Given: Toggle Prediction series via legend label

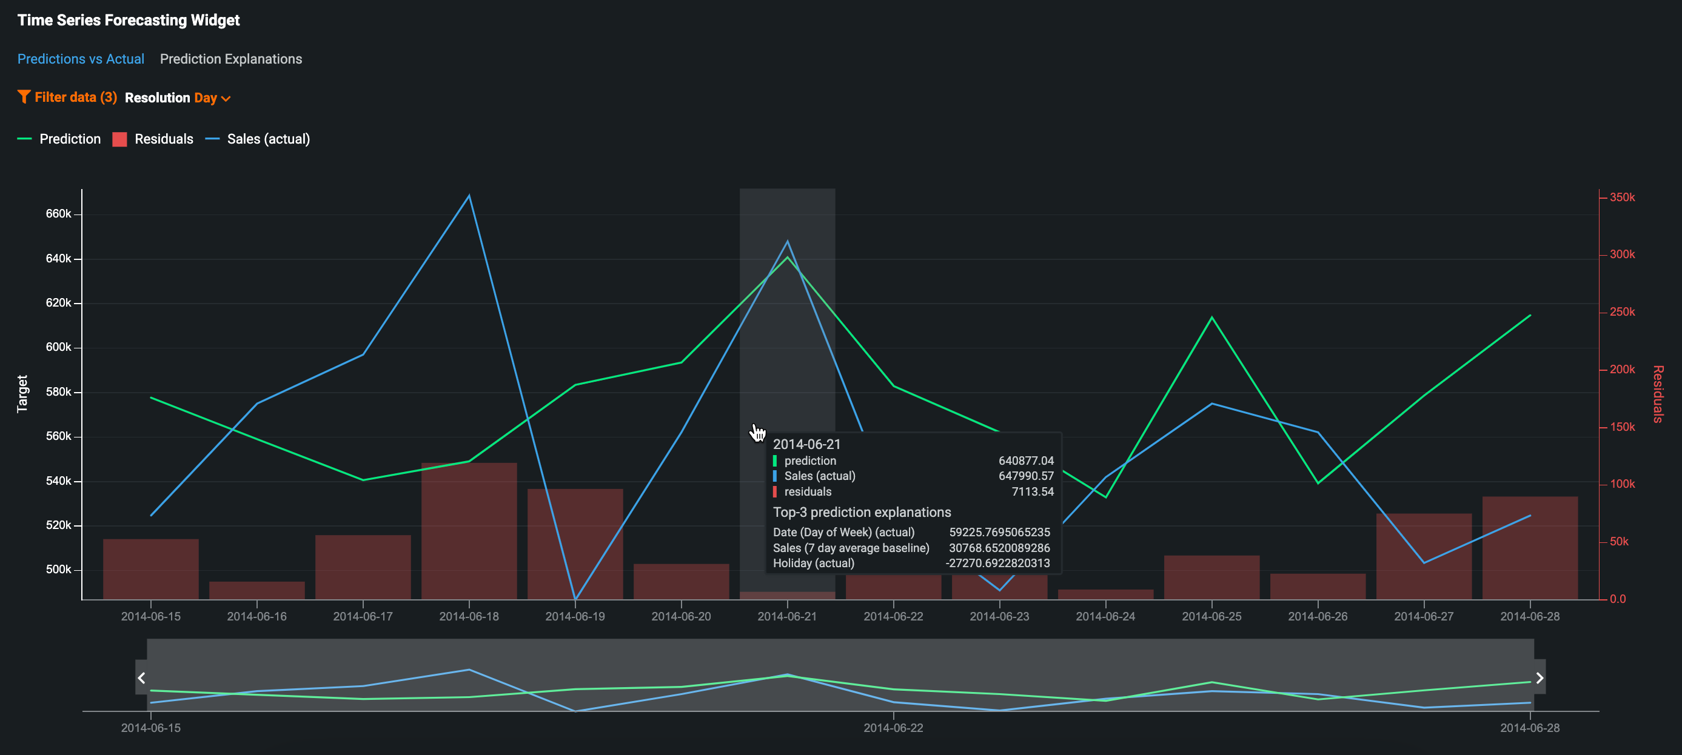Looking at the screenshot, I should click(x=70, y=139).
